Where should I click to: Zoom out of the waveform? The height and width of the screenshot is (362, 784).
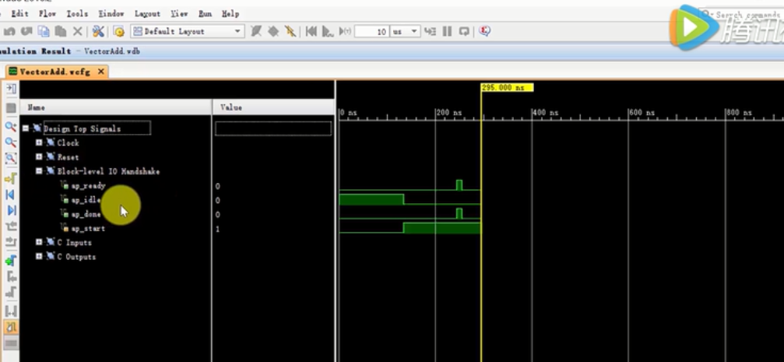point(11,142)
